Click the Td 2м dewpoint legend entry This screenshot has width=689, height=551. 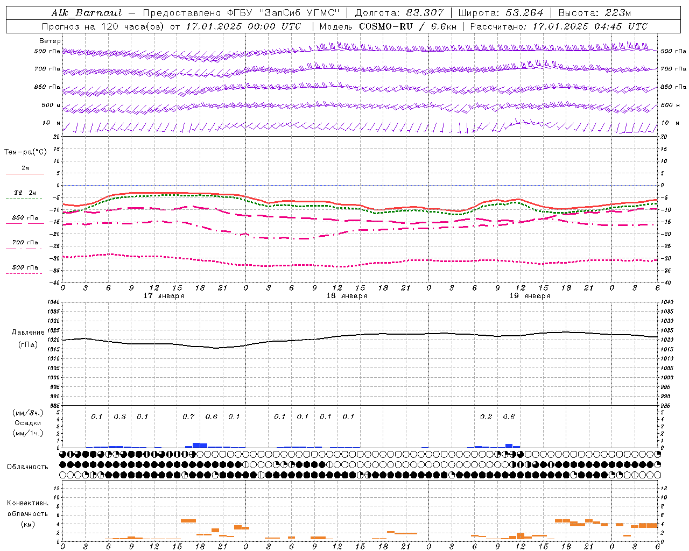[x=25, y=193]
